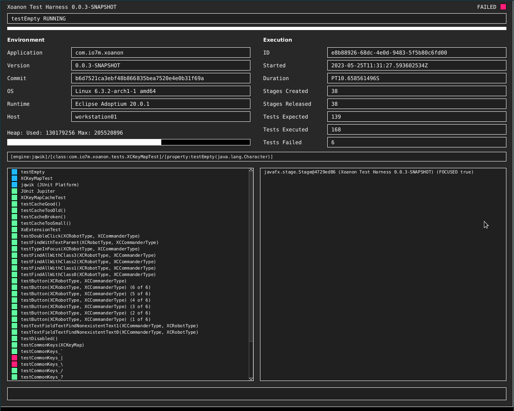Image resolution: width=514 pixels, height=411 pixels.
Task: Click the green square beside testCommonKeys_/
Action: 14,371
